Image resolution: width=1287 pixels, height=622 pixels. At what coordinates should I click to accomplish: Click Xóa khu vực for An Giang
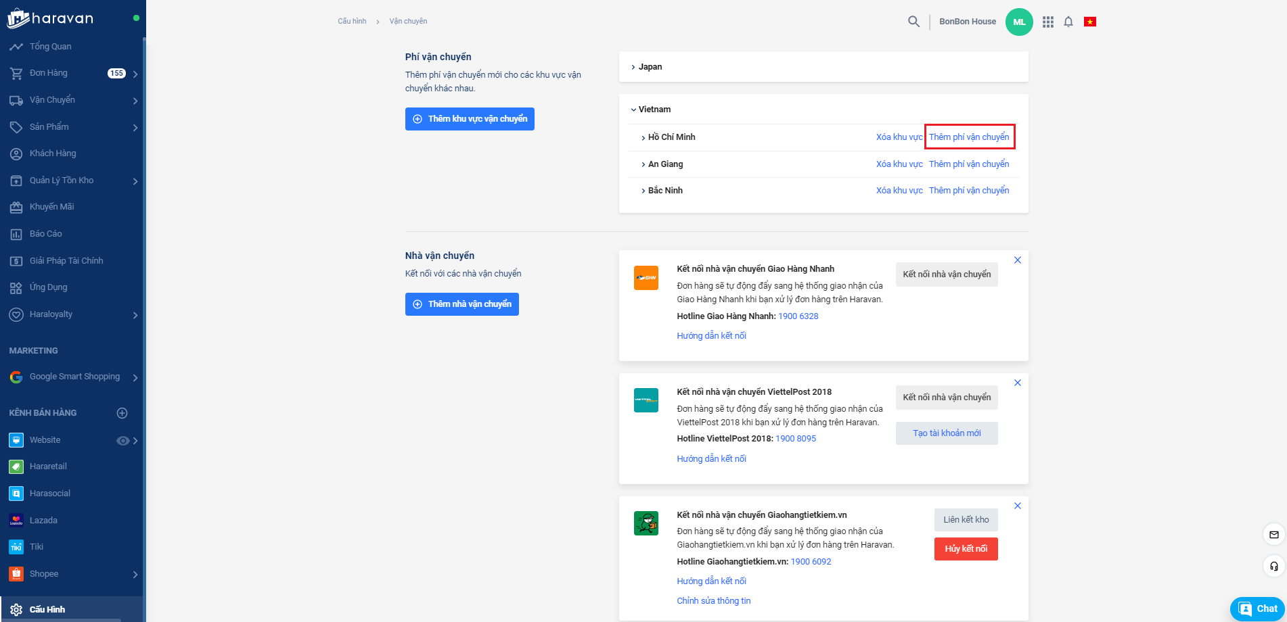click(899, 164)
